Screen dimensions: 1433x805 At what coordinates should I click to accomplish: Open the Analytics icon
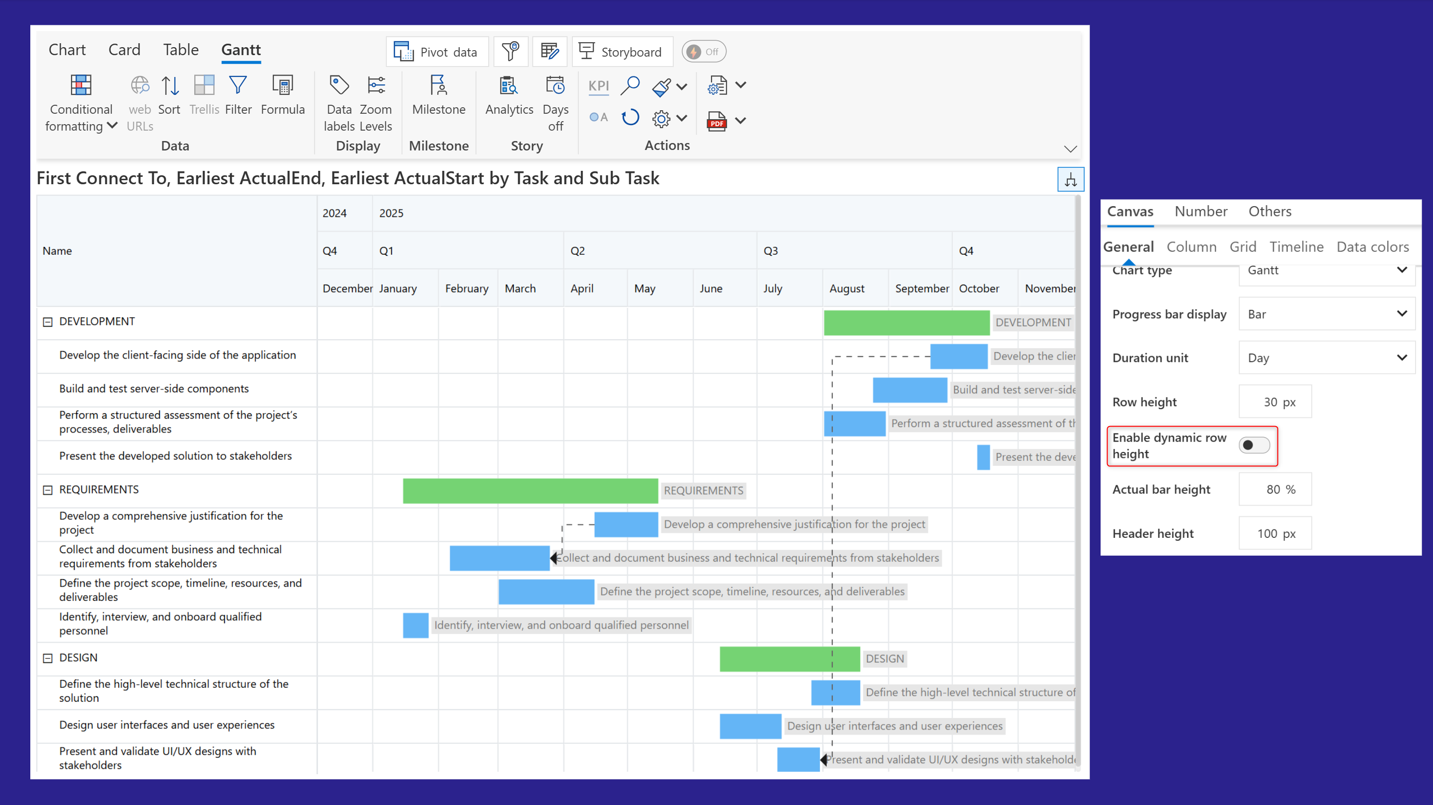[x=508, y=85]
